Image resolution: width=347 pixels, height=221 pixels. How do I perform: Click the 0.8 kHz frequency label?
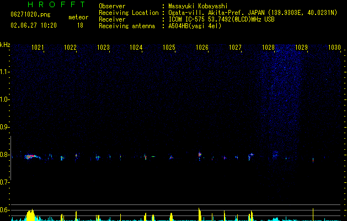pos(4,155)
